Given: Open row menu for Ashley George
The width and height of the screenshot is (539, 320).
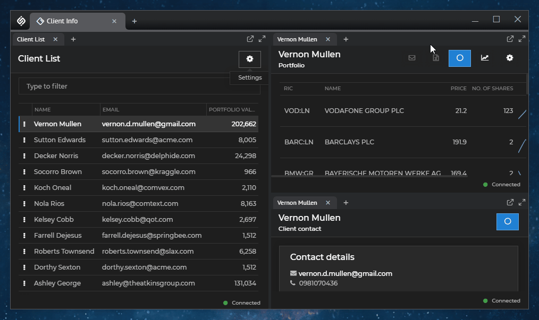Looking at the screenshot, I should pyautogui.click(x=24, y=283).
